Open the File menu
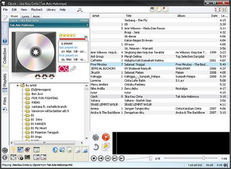 pyautogui.click(x=5, y=10)
